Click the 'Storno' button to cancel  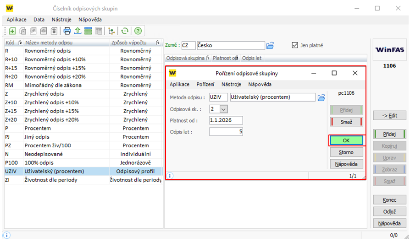pos(346,152)
